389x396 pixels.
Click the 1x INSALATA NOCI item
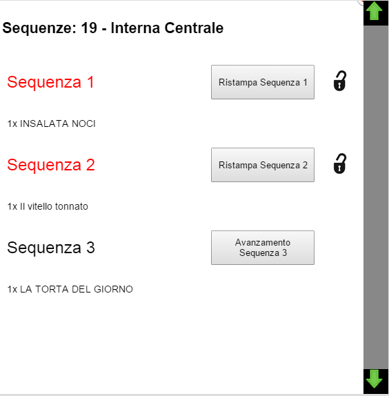51,123
